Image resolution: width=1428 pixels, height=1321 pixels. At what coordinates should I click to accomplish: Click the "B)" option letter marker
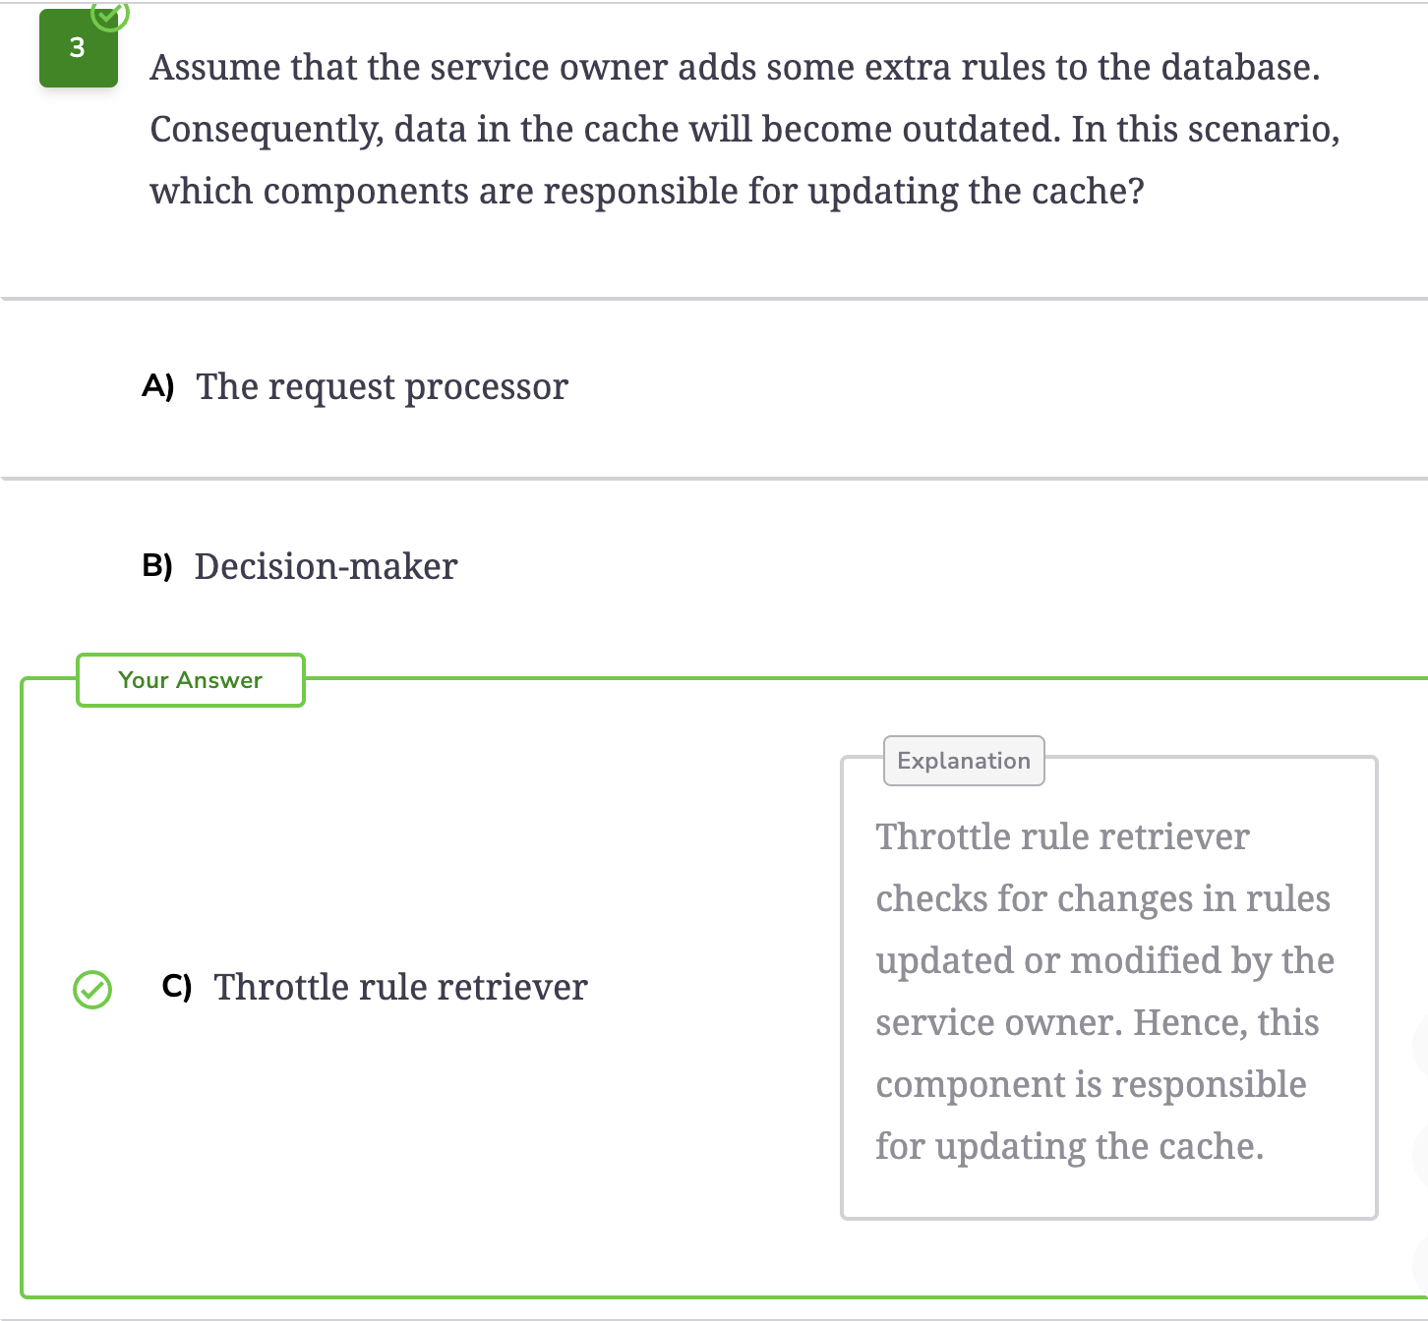(x=157, y=565)
